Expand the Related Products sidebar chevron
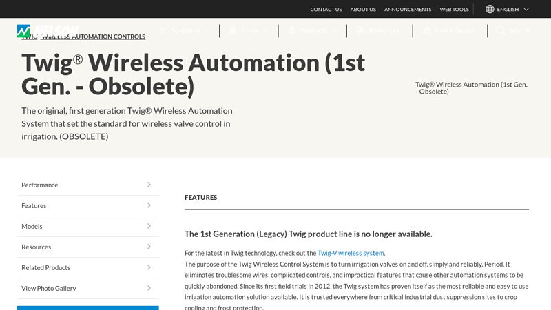 tap(149, 267)
